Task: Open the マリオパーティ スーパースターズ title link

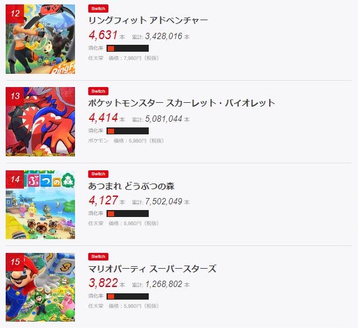Action: [153, 269]
